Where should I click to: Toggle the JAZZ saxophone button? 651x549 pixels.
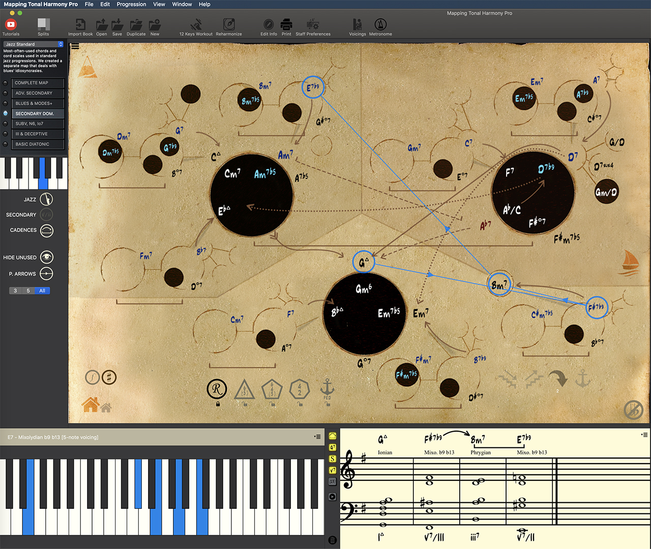coord(46,199)
